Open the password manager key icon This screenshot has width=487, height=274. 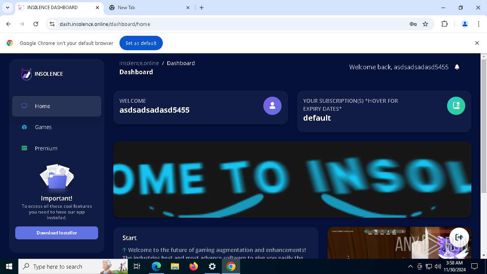(x=413, y=24)
